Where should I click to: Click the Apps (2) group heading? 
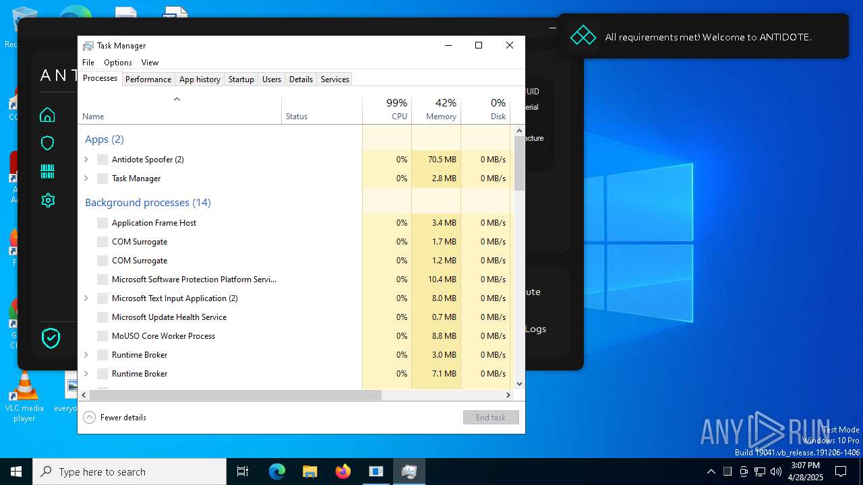[105, 139]
